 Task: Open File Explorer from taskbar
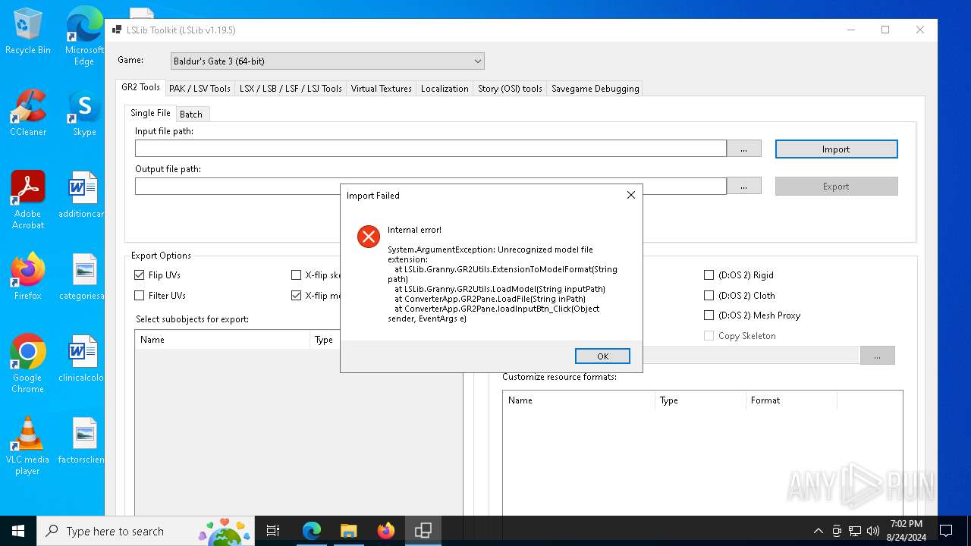click(x=348, y=531)
